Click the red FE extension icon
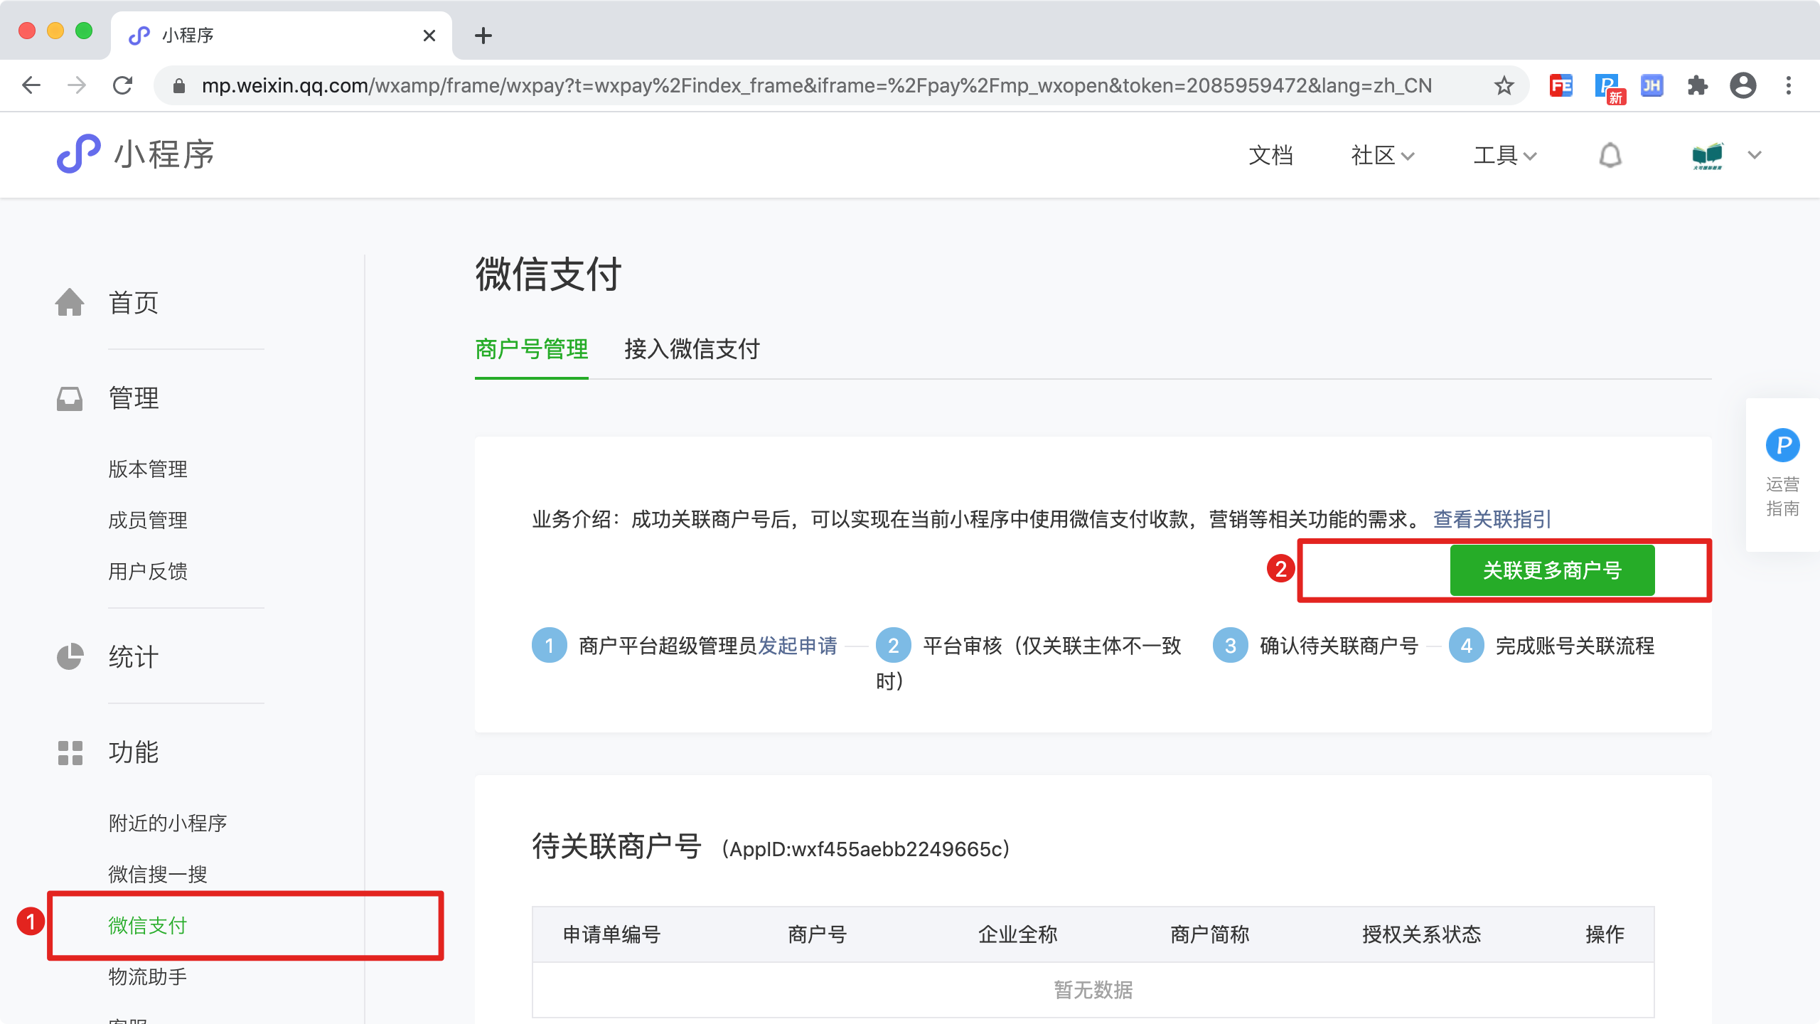The height and width of the screenshot is (1024, 1820). tap(1561, 86)
